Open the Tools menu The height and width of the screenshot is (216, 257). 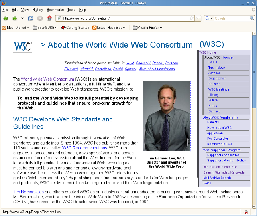(x=71, y=10)
